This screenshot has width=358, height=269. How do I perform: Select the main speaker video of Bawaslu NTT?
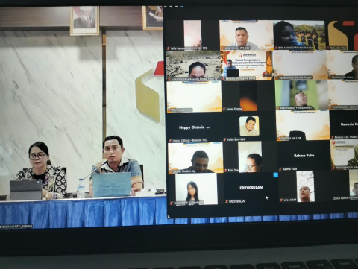click(83, 117)
